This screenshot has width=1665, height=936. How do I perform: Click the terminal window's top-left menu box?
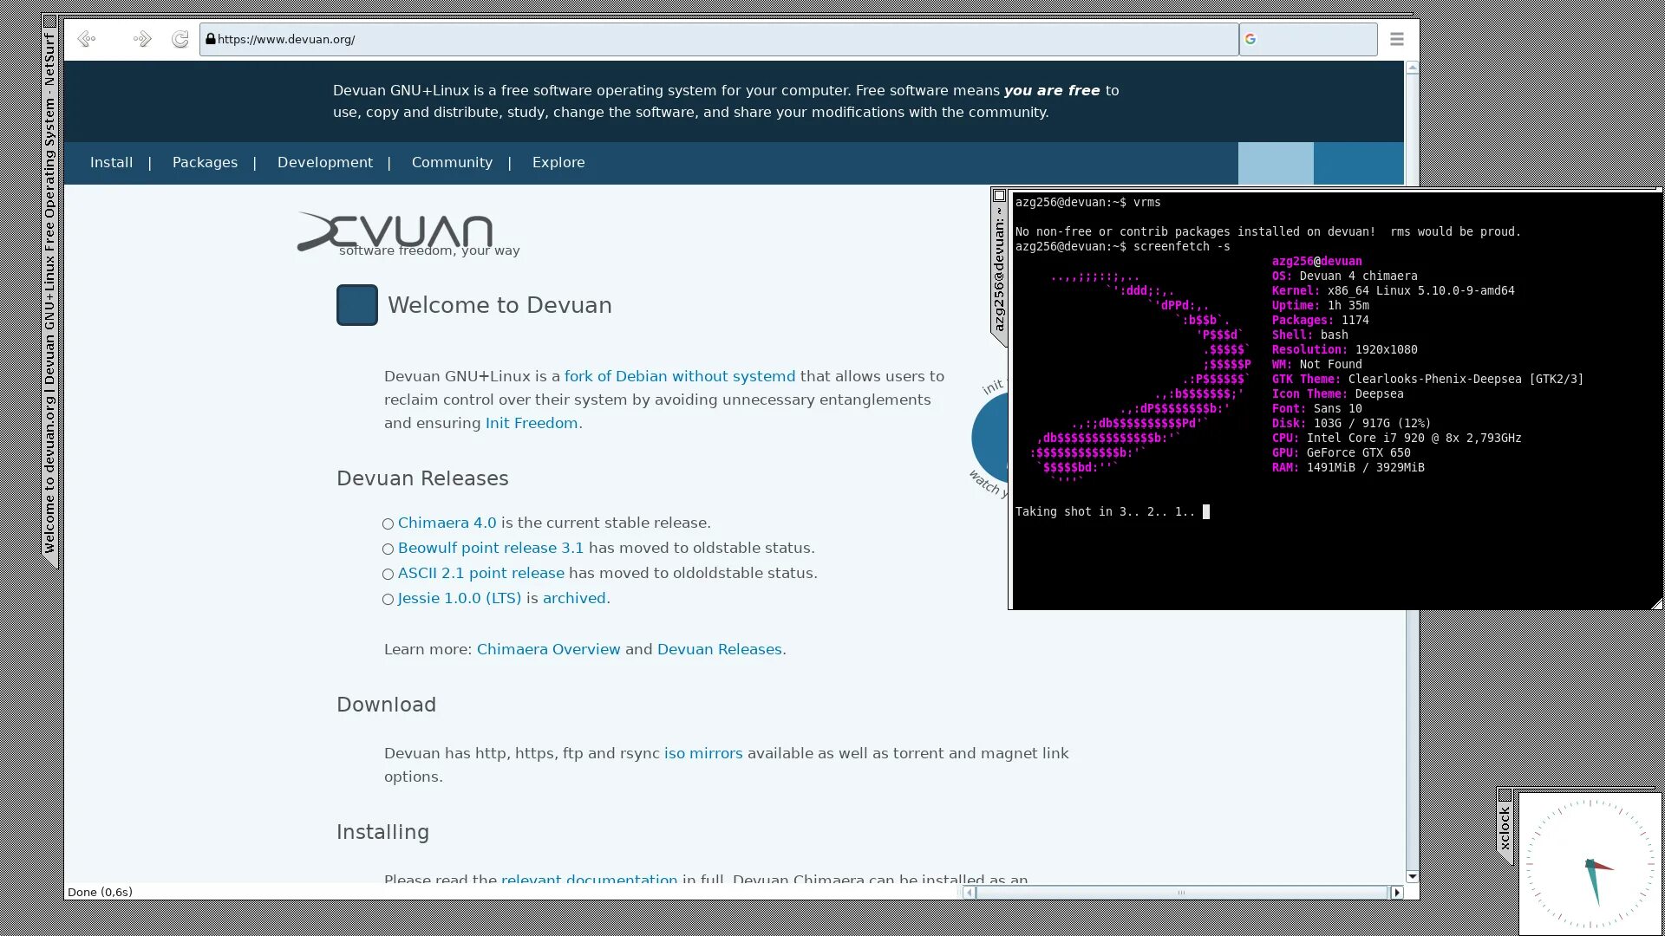point(999,196)
